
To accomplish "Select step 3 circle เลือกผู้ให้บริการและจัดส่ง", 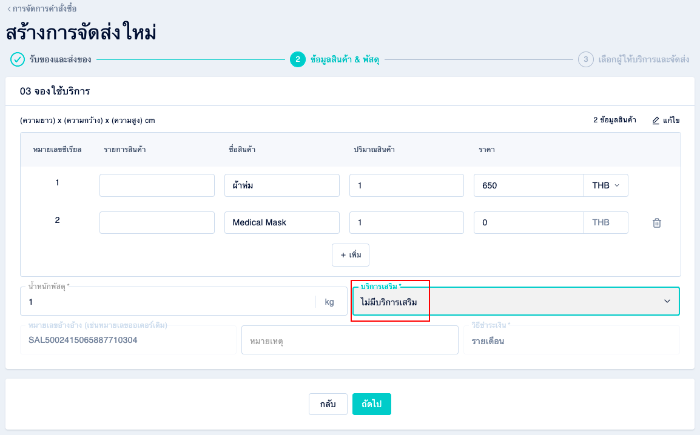I will 586,59.
